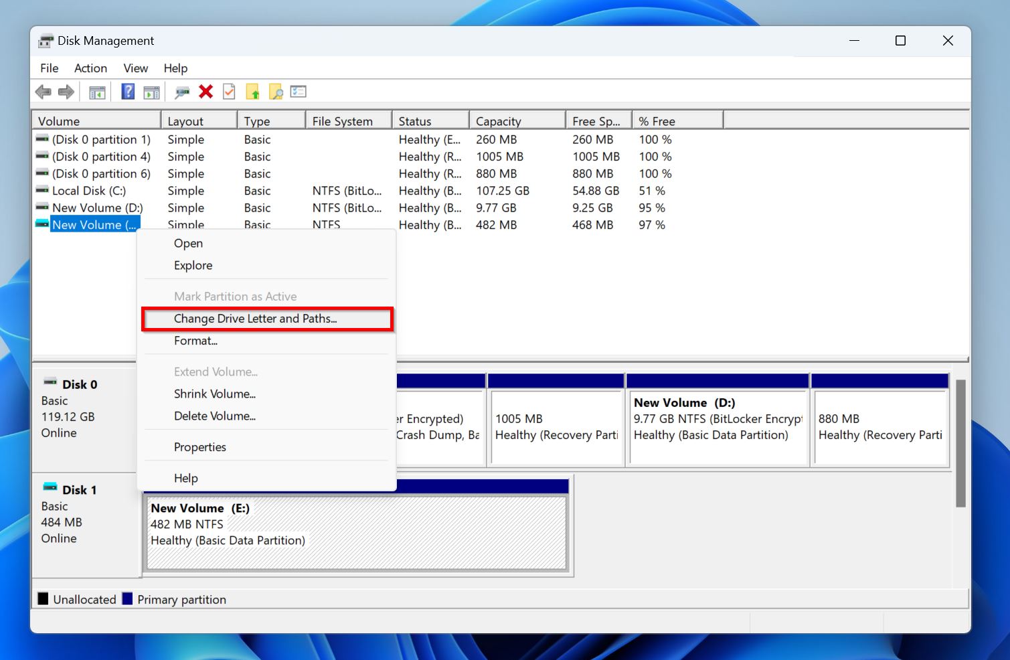
Task: Choose Format from the context menu
Action: (195, 341)
